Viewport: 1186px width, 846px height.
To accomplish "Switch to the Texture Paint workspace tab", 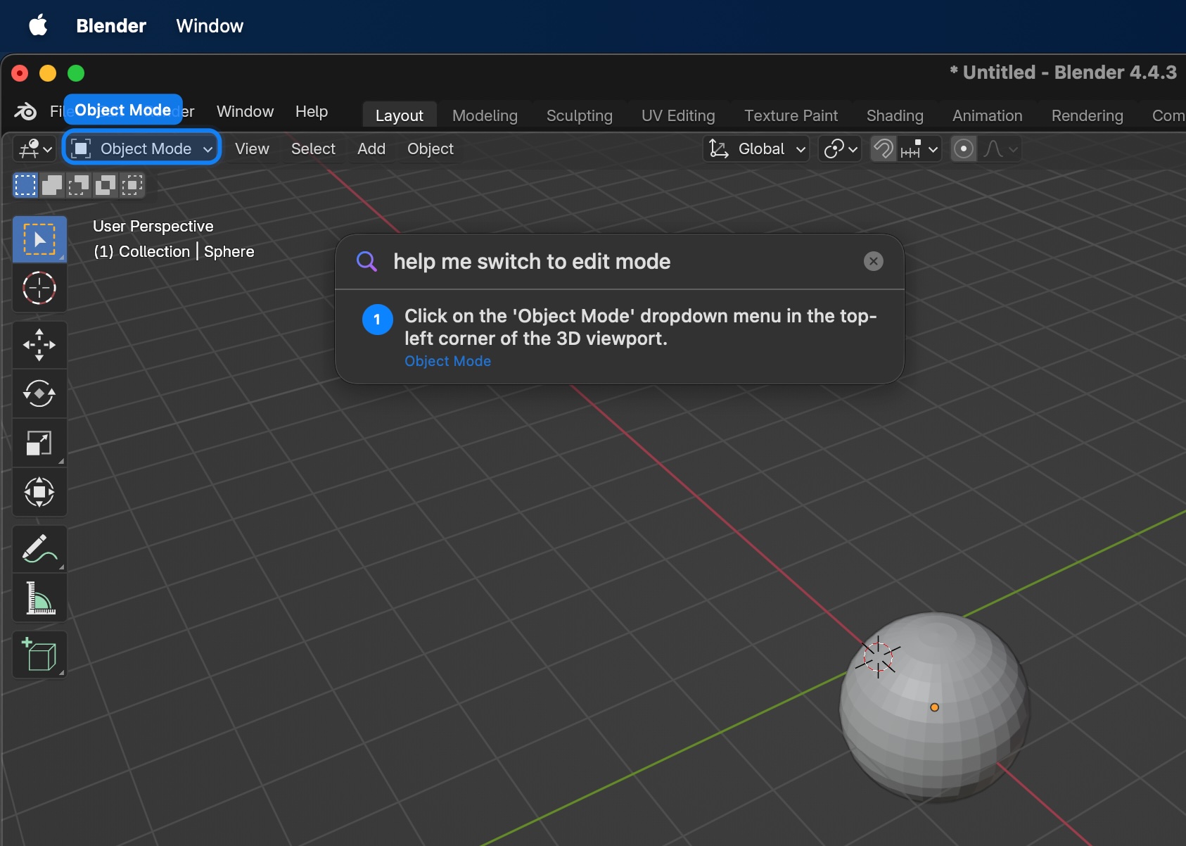I will pos(791,115).
